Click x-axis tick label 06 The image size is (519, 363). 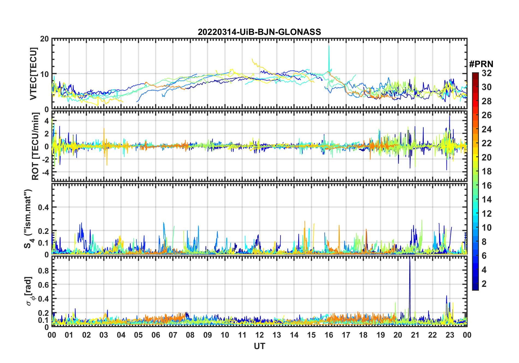[x=156, y=335]
